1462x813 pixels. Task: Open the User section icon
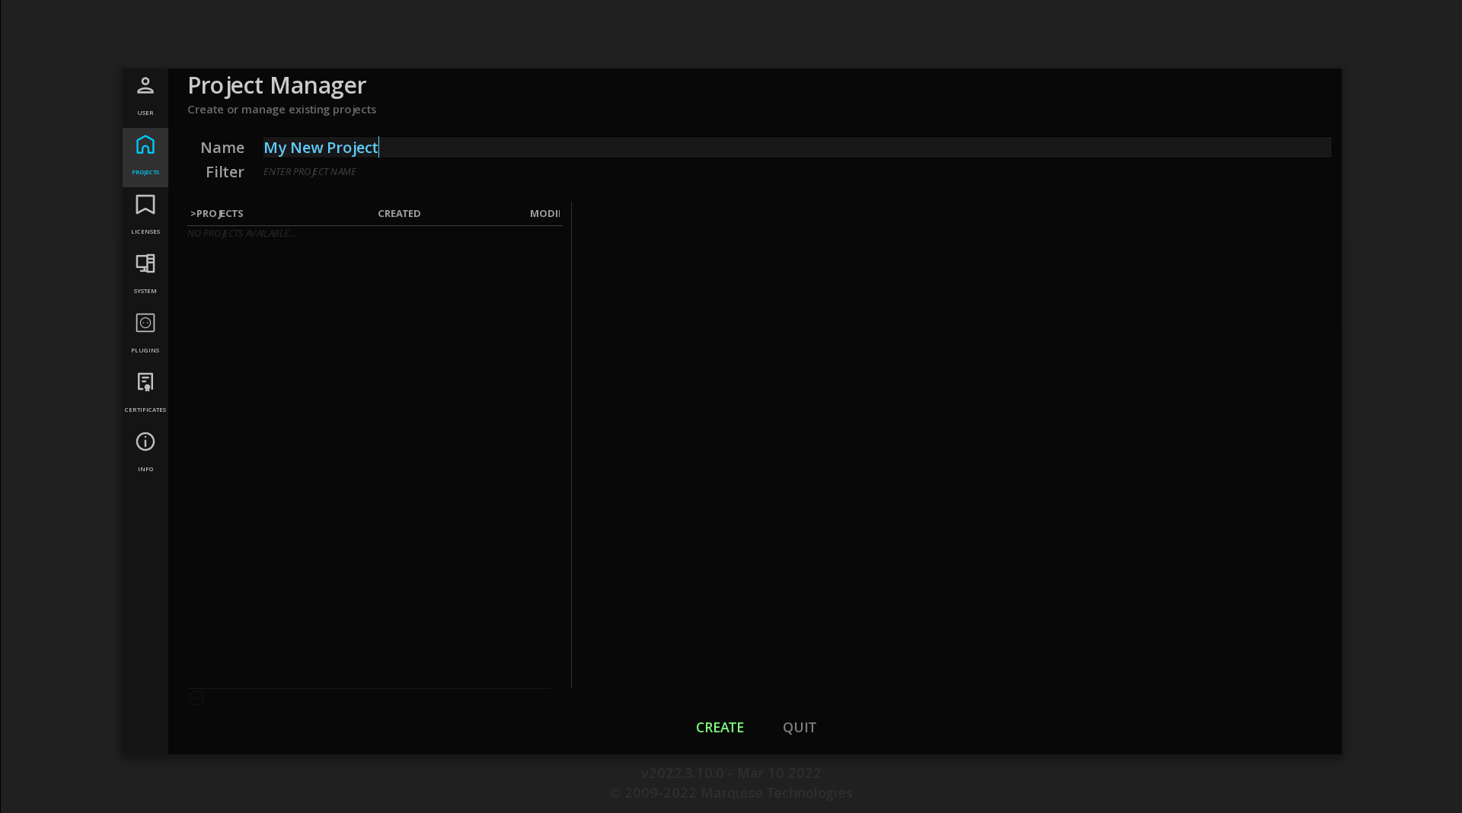(145, 85)
